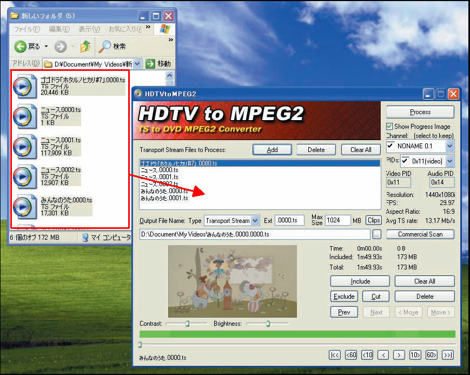470x375 pixels.
Task: Select the みんなのうた.0000.ts file icon
Action: click(x=25, y=206)
